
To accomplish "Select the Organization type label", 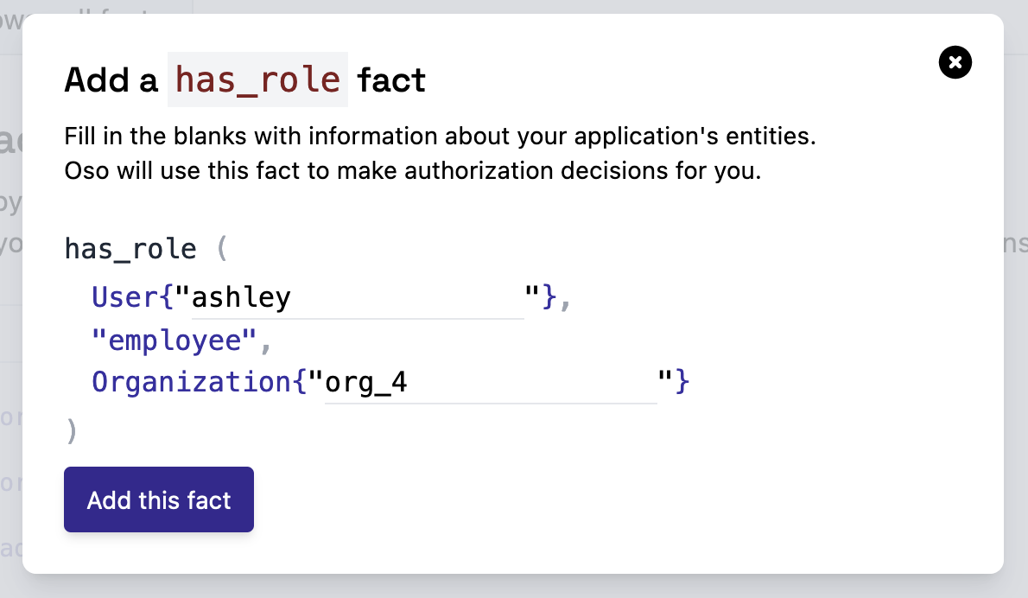I will (192, 383).
